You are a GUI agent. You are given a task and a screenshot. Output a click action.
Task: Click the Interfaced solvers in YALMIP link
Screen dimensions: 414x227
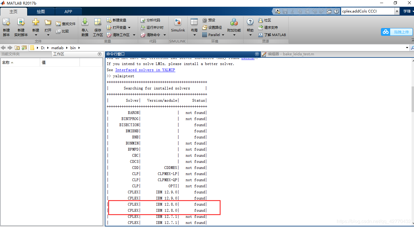tap(145, 70)
